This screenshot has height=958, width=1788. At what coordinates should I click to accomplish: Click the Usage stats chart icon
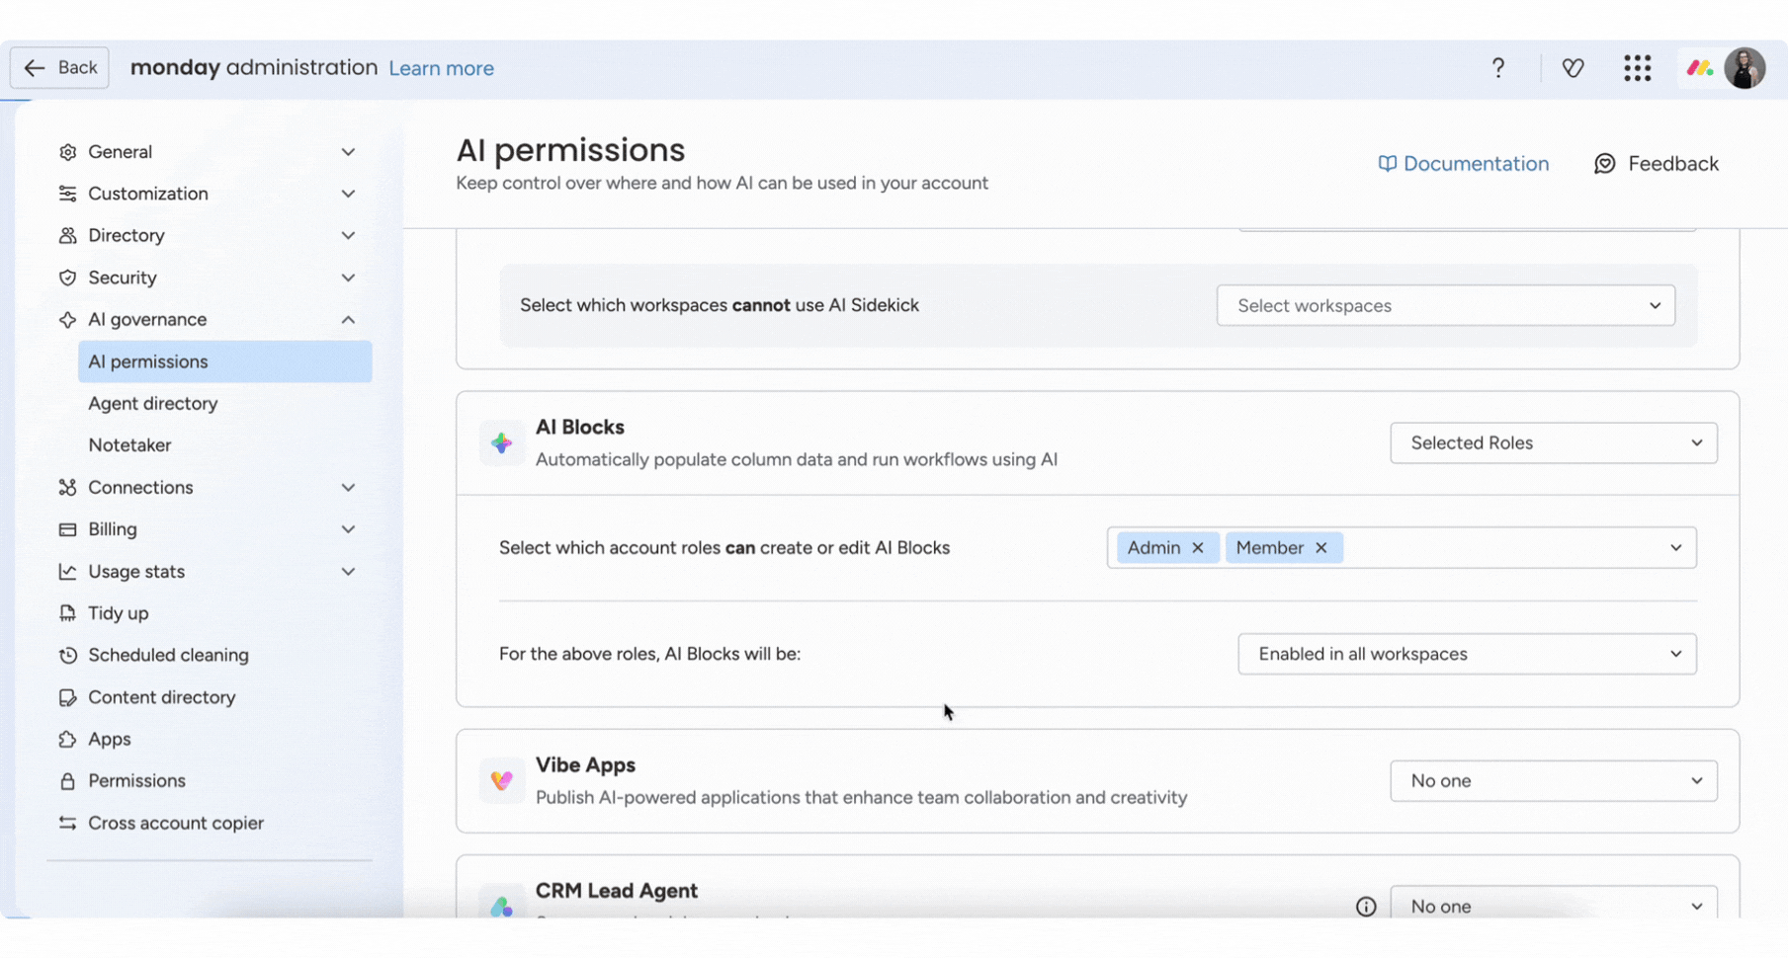pyautogui.click(x=67, y=571)
